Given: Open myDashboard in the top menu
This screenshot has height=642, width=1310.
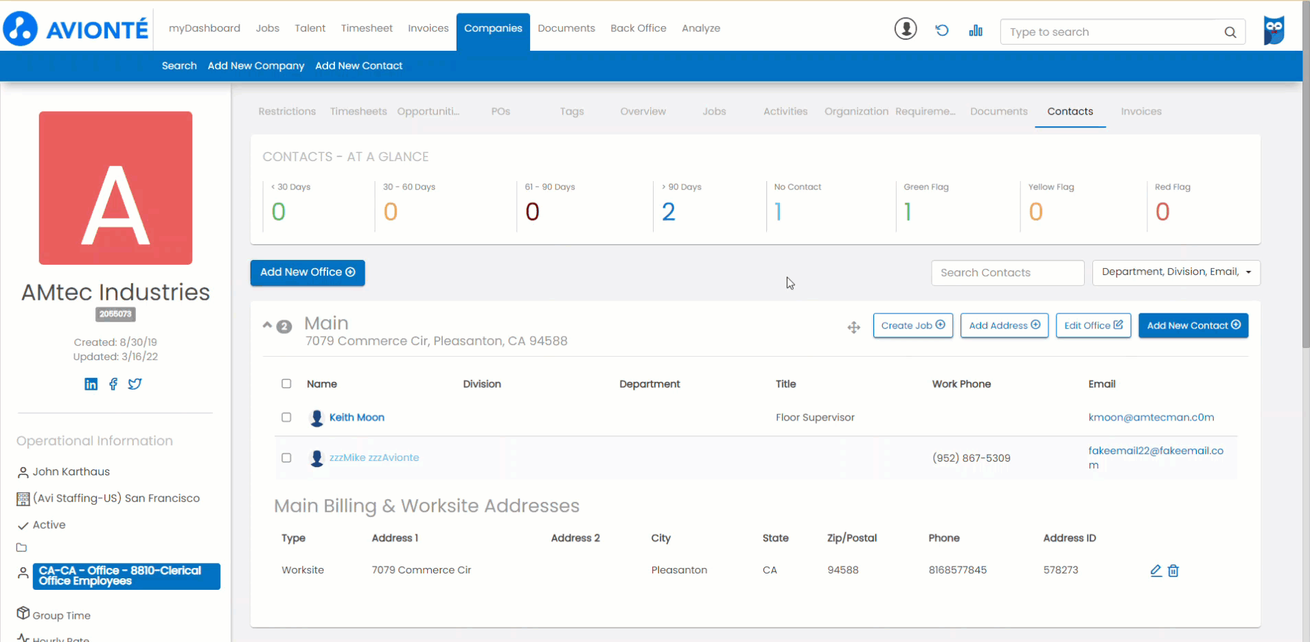Looking at the screenshot, I should point(205,28).
